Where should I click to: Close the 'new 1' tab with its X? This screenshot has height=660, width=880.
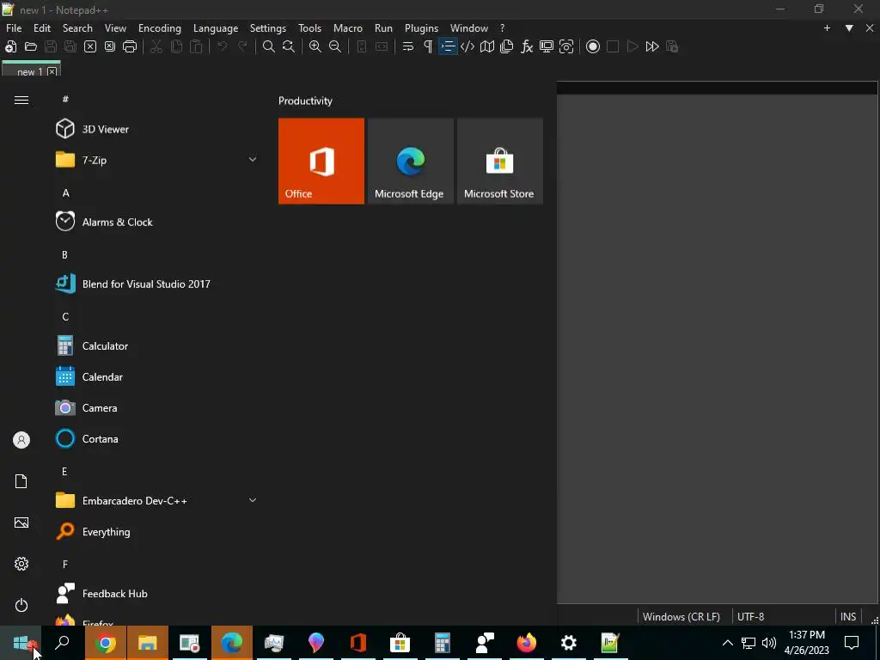52,72
